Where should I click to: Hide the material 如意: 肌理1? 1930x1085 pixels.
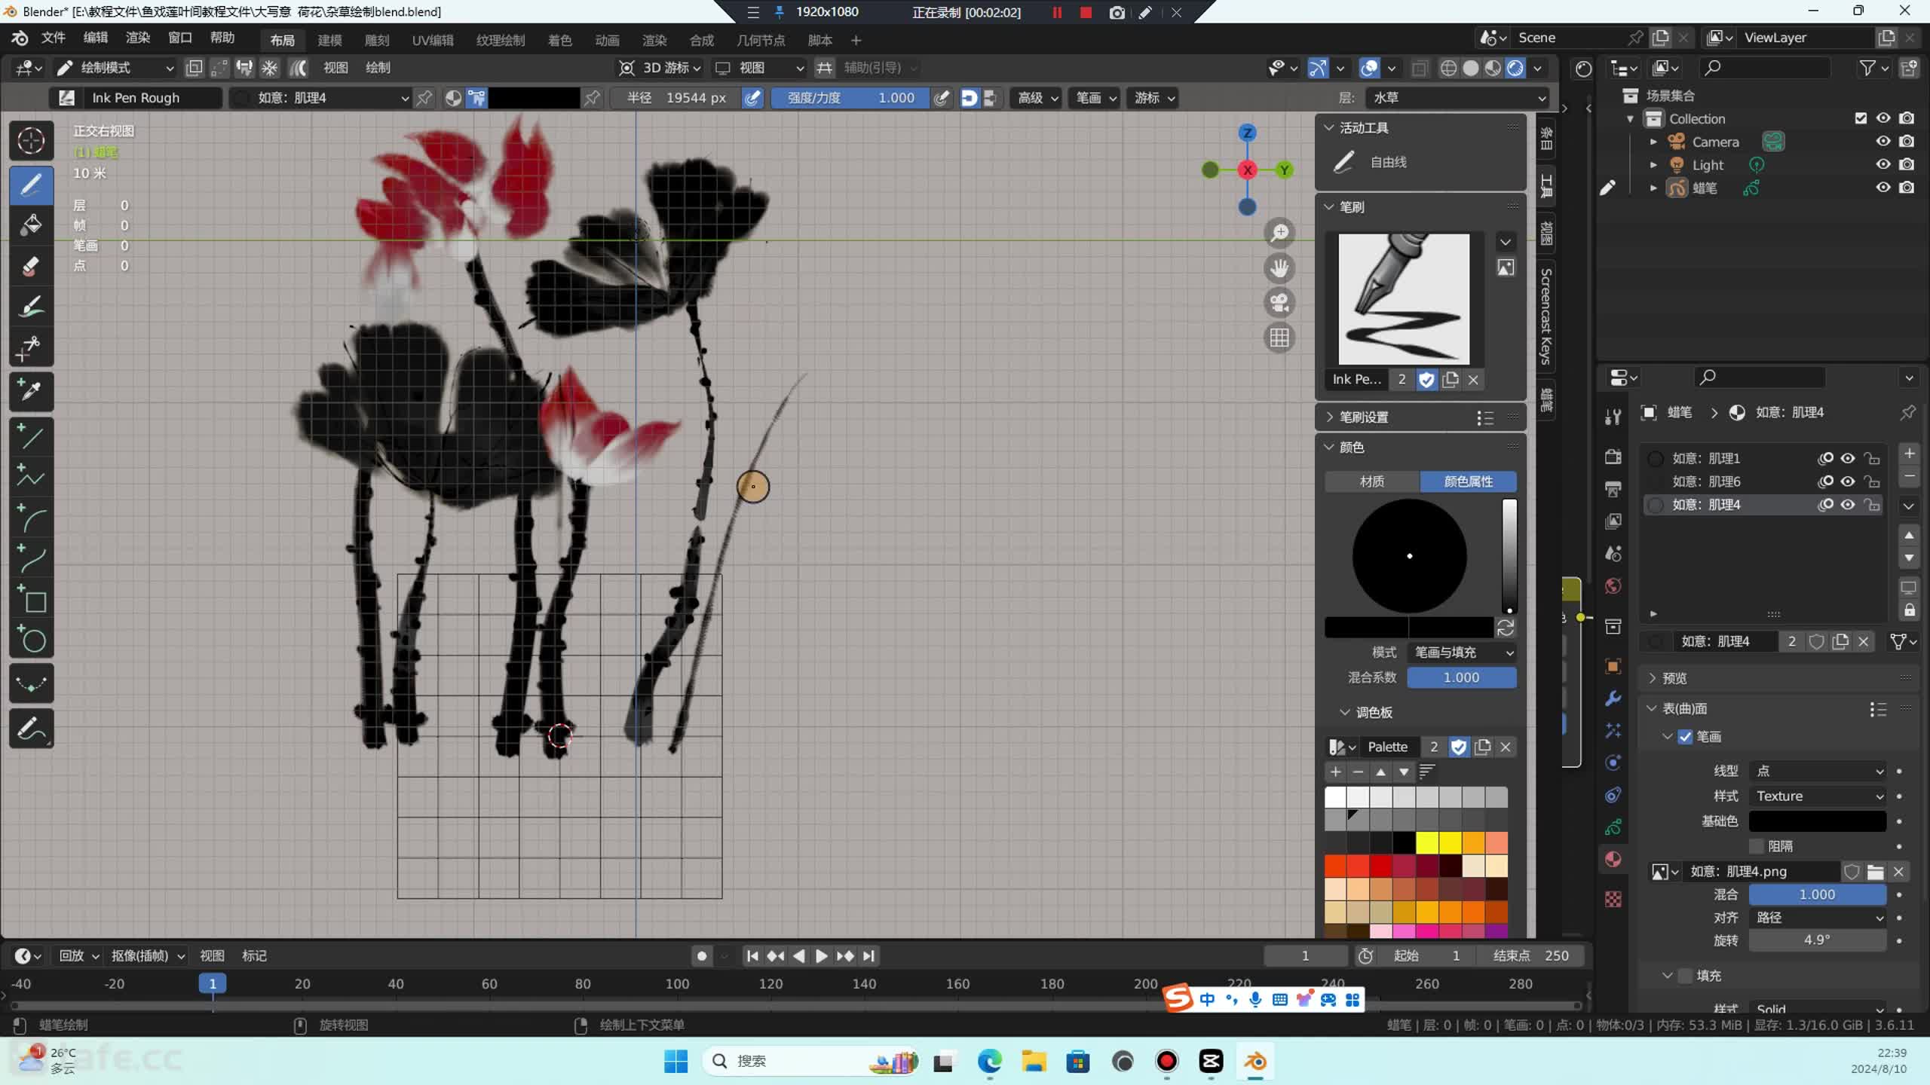pos(1847,458)
